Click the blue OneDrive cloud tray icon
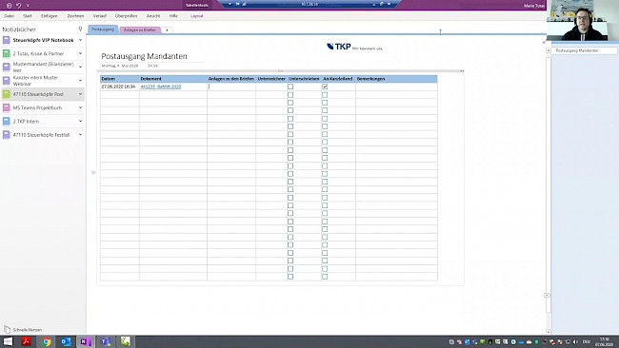Screen dimensions: 619x348 (521, 341)
